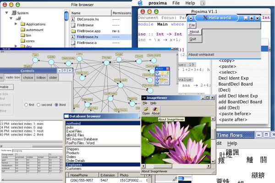Click the FileBrowse document icon

click(73, 25)
